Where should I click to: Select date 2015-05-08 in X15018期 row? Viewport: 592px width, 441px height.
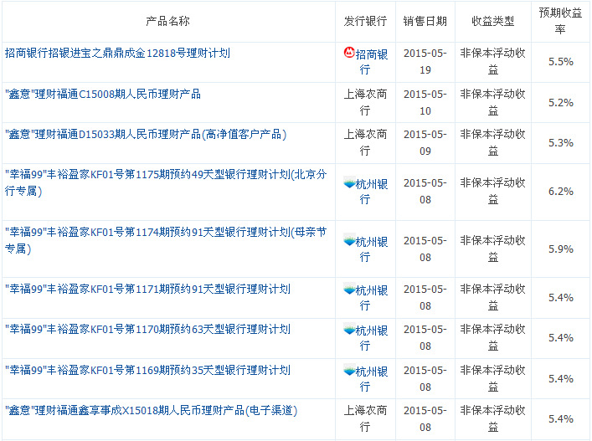click(425, 418)
